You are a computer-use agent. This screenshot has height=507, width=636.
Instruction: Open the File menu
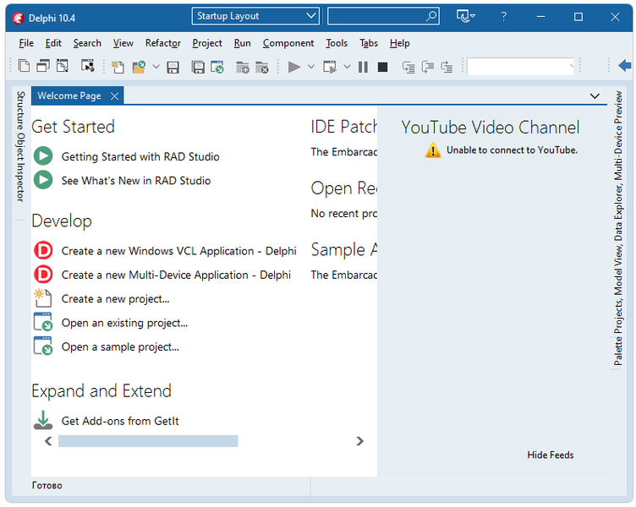(x=26, y=43)
